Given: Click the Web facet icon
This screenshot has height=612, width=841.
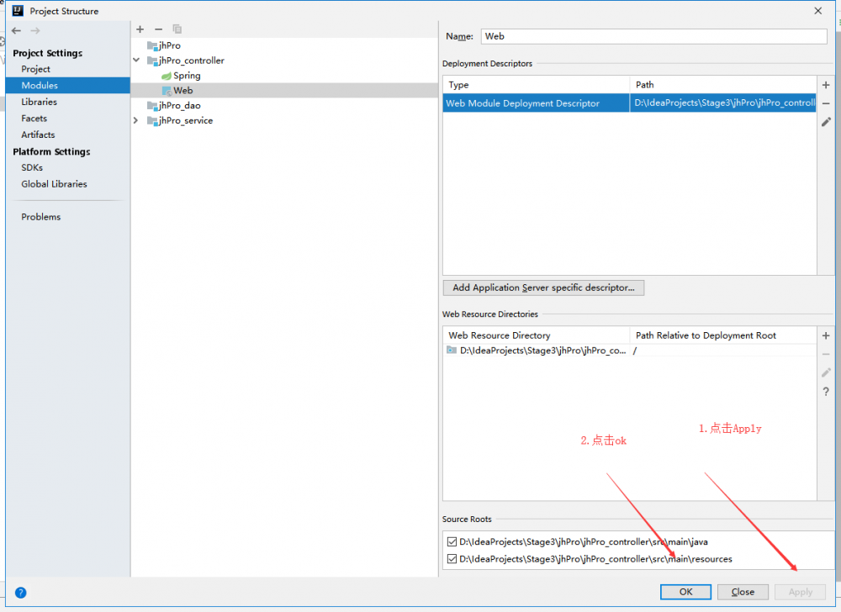Looking at the screenshot, I should tap(167, 91).
